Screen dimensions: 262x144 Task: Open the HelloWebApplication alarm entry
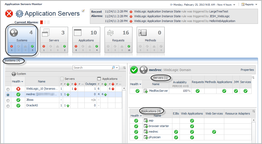(222, 21)
